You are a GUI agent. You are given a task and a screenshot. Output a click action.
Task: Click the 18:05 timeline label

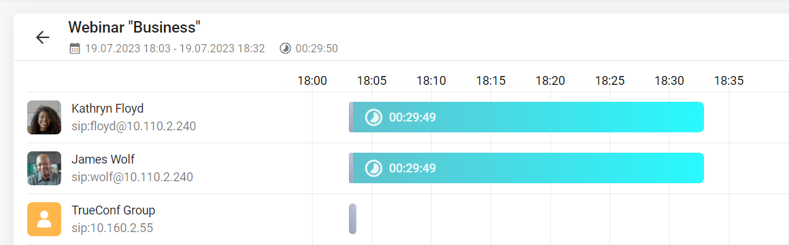[x=372, y=80]
